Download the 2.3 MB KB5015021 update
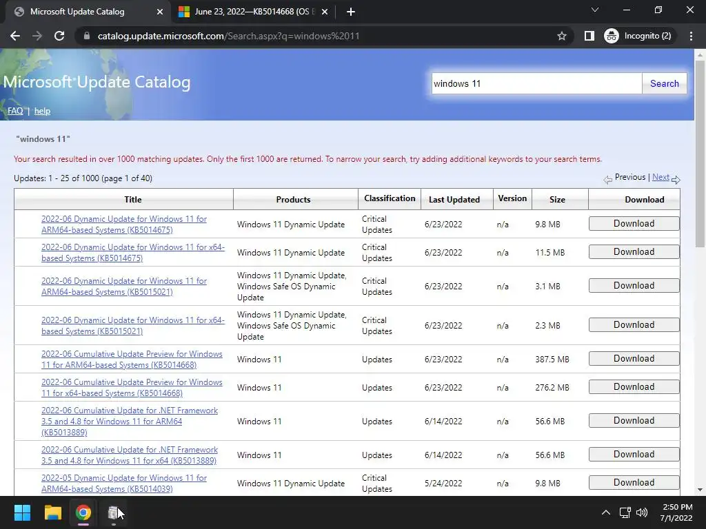The height and width of the screenshot is (529, 706). pos(634,325)
